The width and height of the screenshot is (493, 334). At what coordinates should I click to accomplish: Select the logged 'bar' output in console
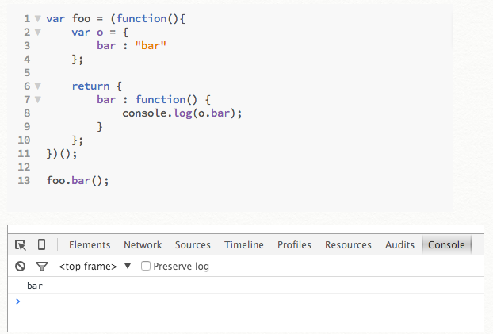tap(35, 286)
